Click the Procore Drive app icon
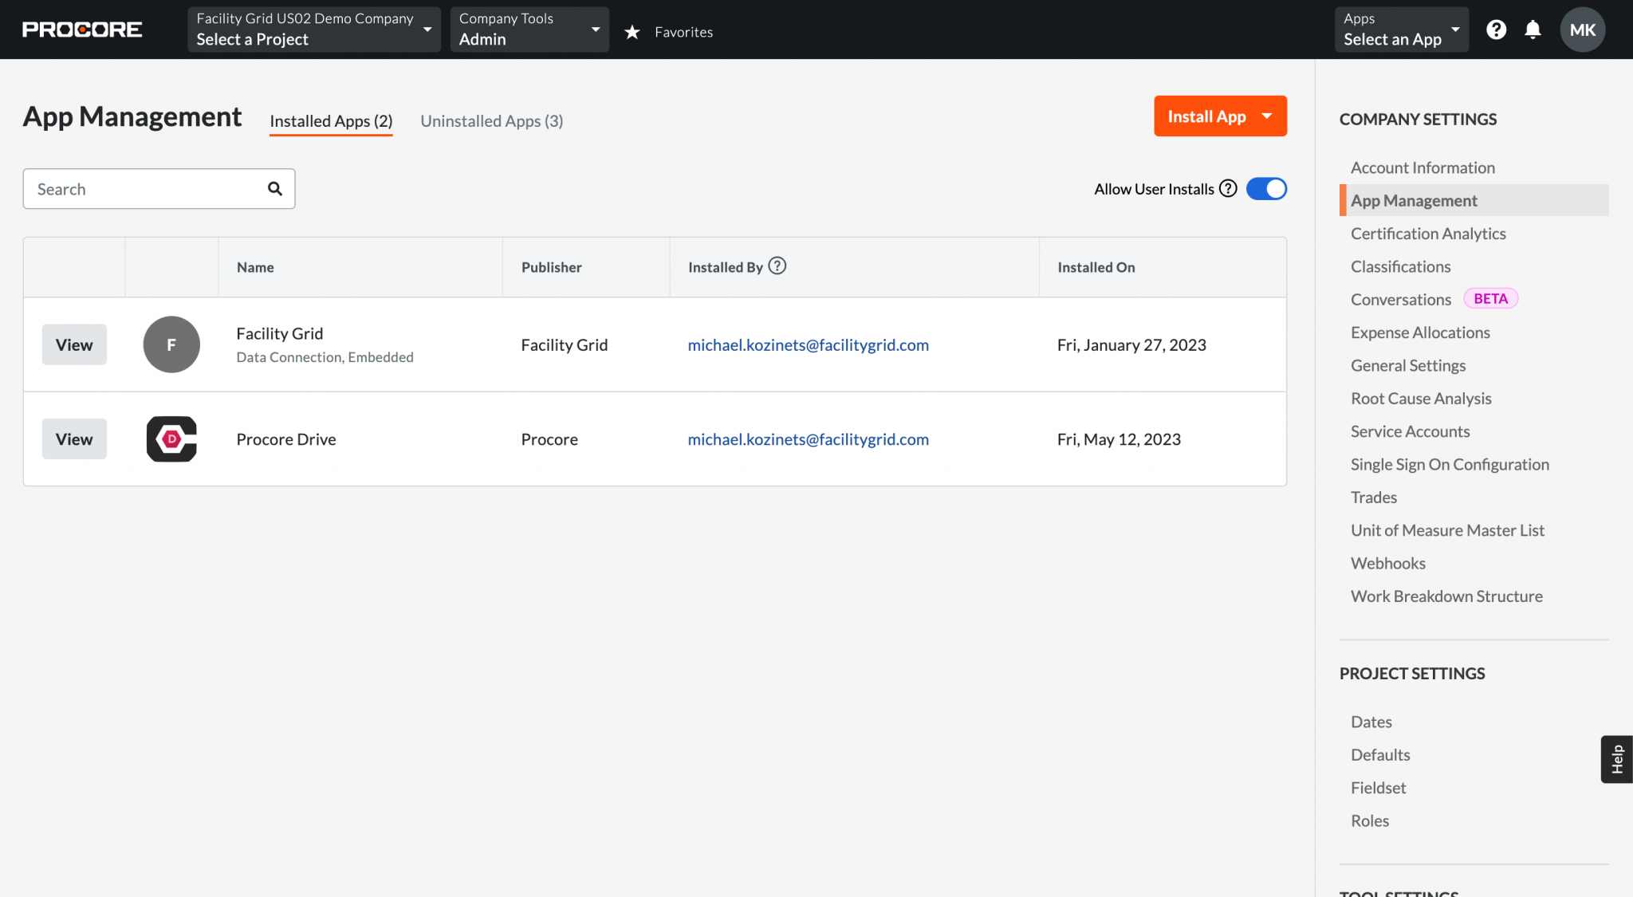 pos(171,439)
